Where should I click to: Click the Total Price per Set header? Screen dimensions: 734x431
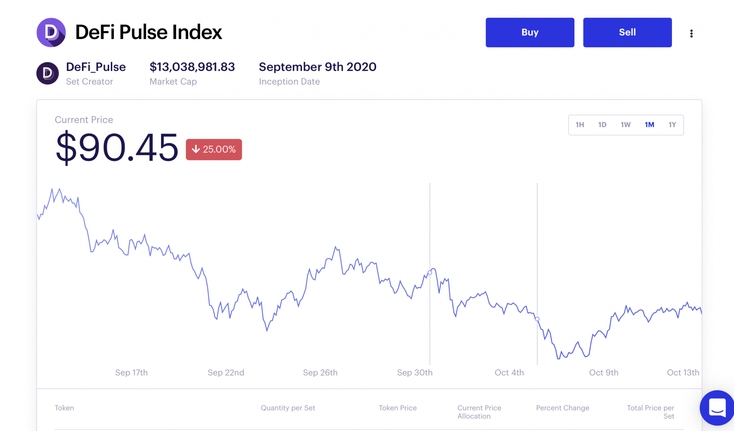(x=651, y=412)
